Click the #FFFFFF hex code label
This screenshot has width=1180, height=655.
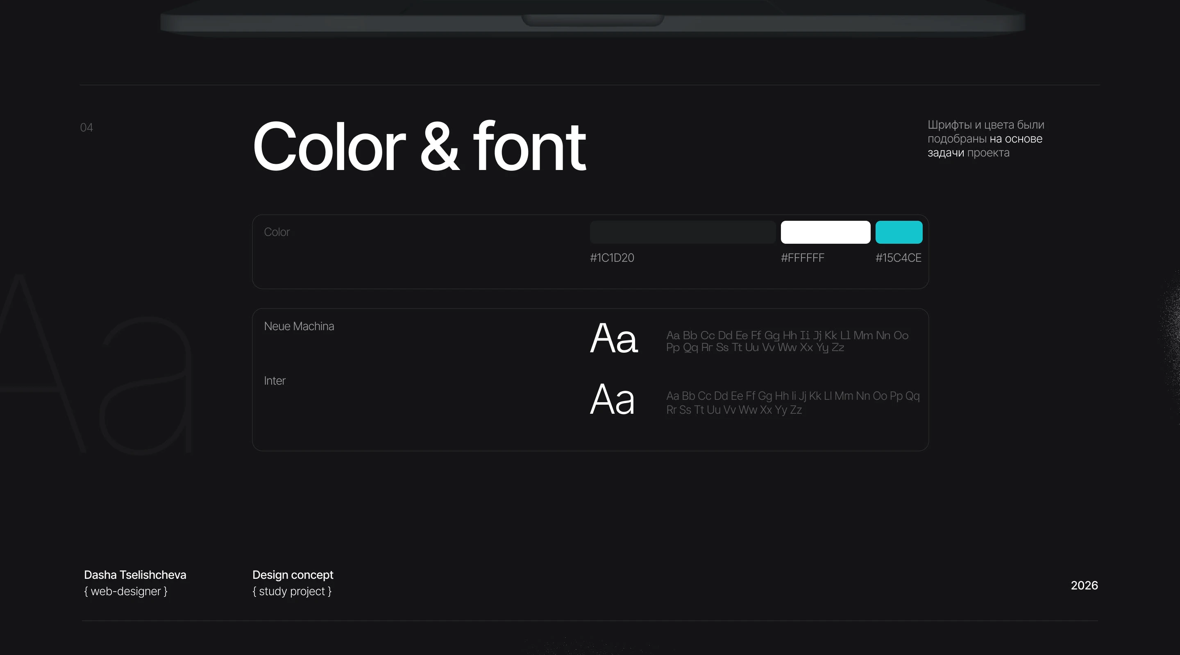click(x=803, y=258)
